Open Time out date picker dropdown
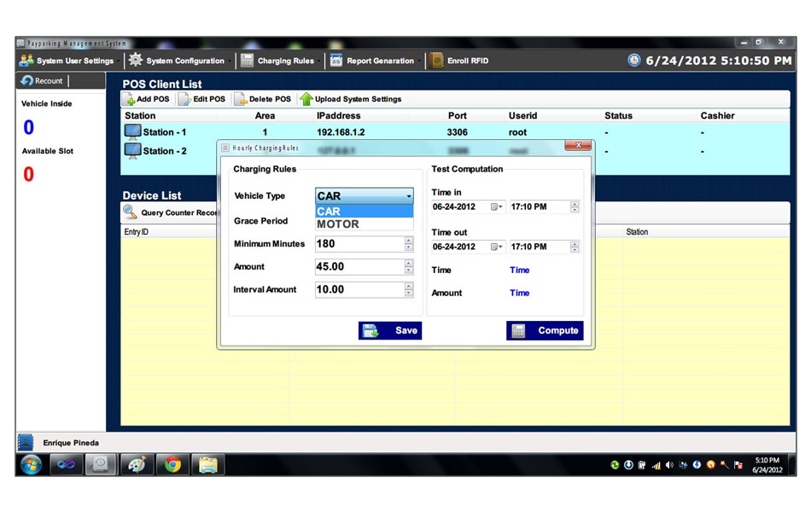 (x=497, y=247)
